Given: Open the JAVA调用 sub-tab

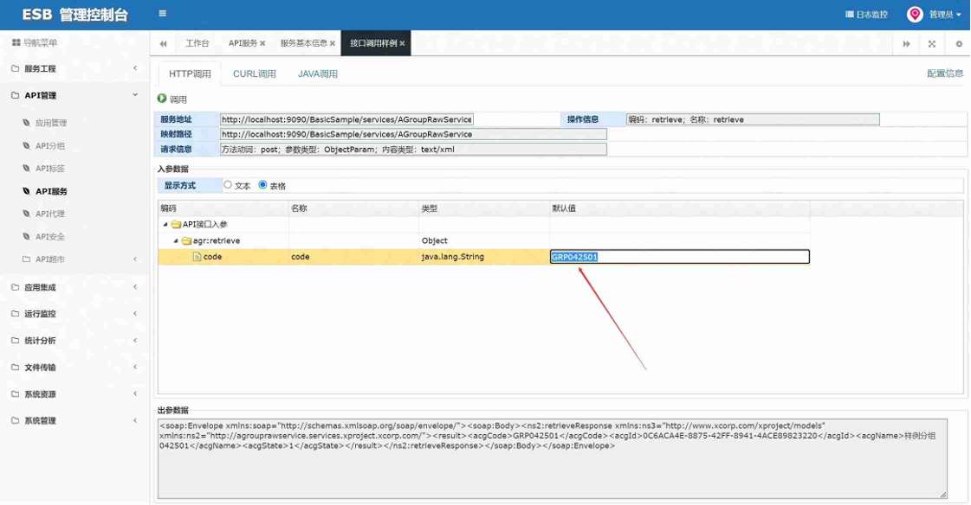Looking at the screenshot, I should [x=318, y=74].
